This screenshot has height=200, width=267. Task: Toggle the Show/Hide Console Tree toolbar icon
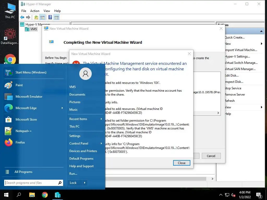pos(43,17)
